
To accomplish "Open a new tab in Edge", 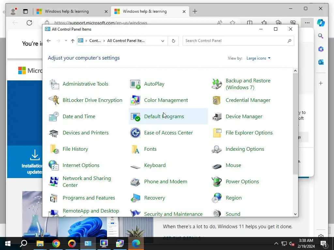I will point(195,11).
